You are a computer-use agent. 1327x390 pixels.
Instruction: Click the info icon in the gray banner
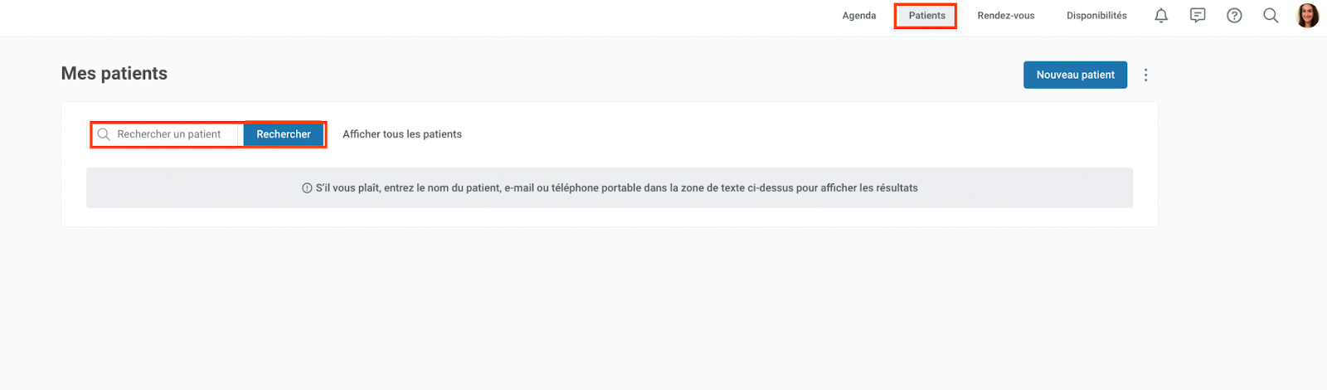click(307, 188)
